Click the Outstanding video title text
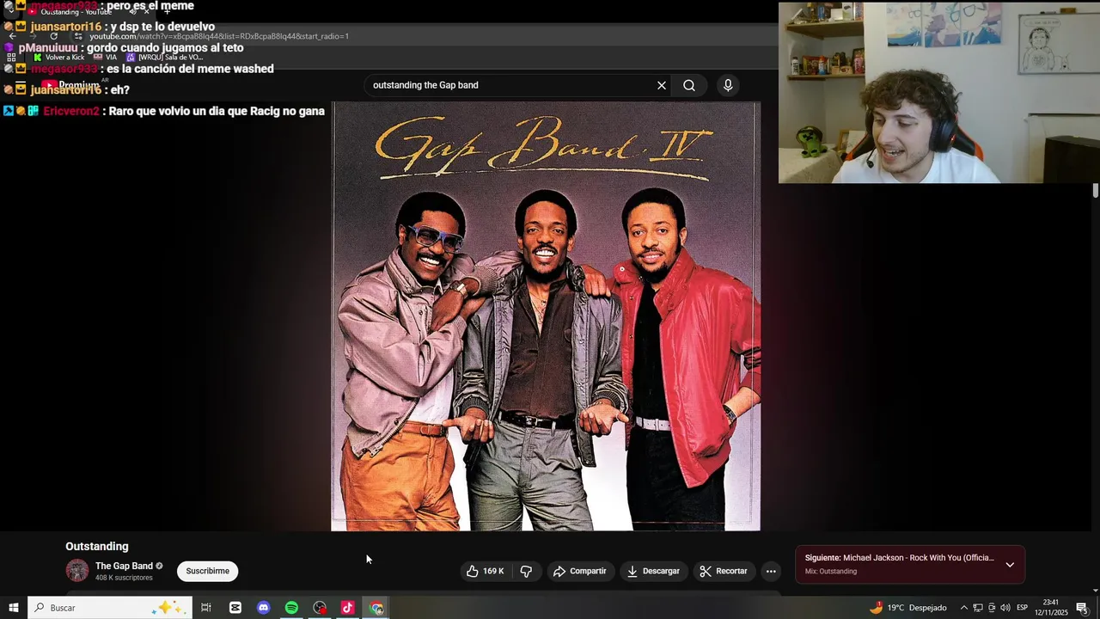The image size is (1100, 619). coord(97,547)
